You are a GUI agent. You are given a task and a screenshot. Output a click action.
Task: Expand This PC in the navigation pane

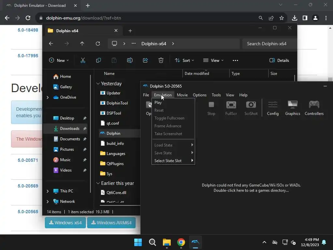[x=47, y=191]
